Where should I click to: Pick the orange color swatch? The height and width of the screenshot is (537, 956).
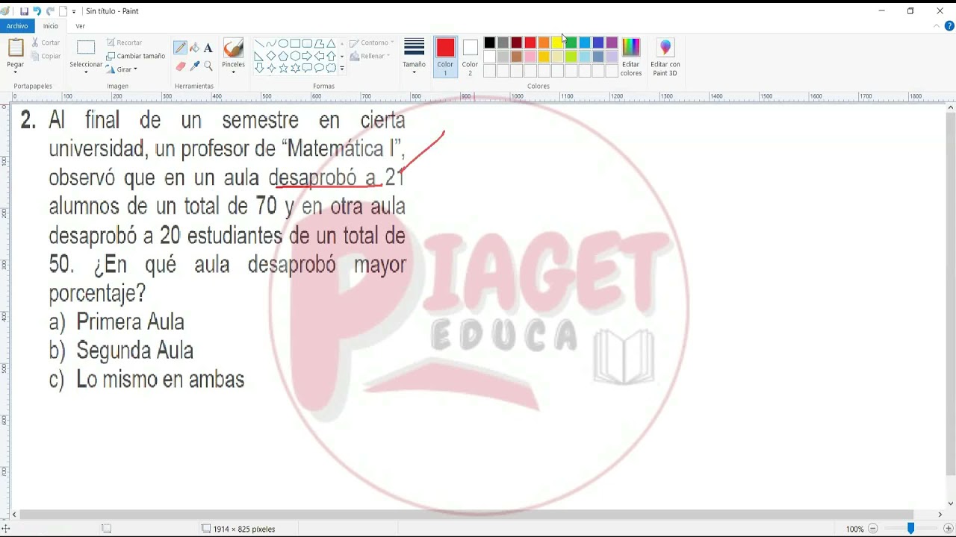click(x=544, y=43)
